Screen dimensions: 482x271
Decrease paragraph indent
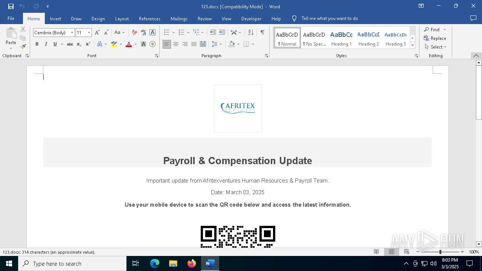[213, 32]
